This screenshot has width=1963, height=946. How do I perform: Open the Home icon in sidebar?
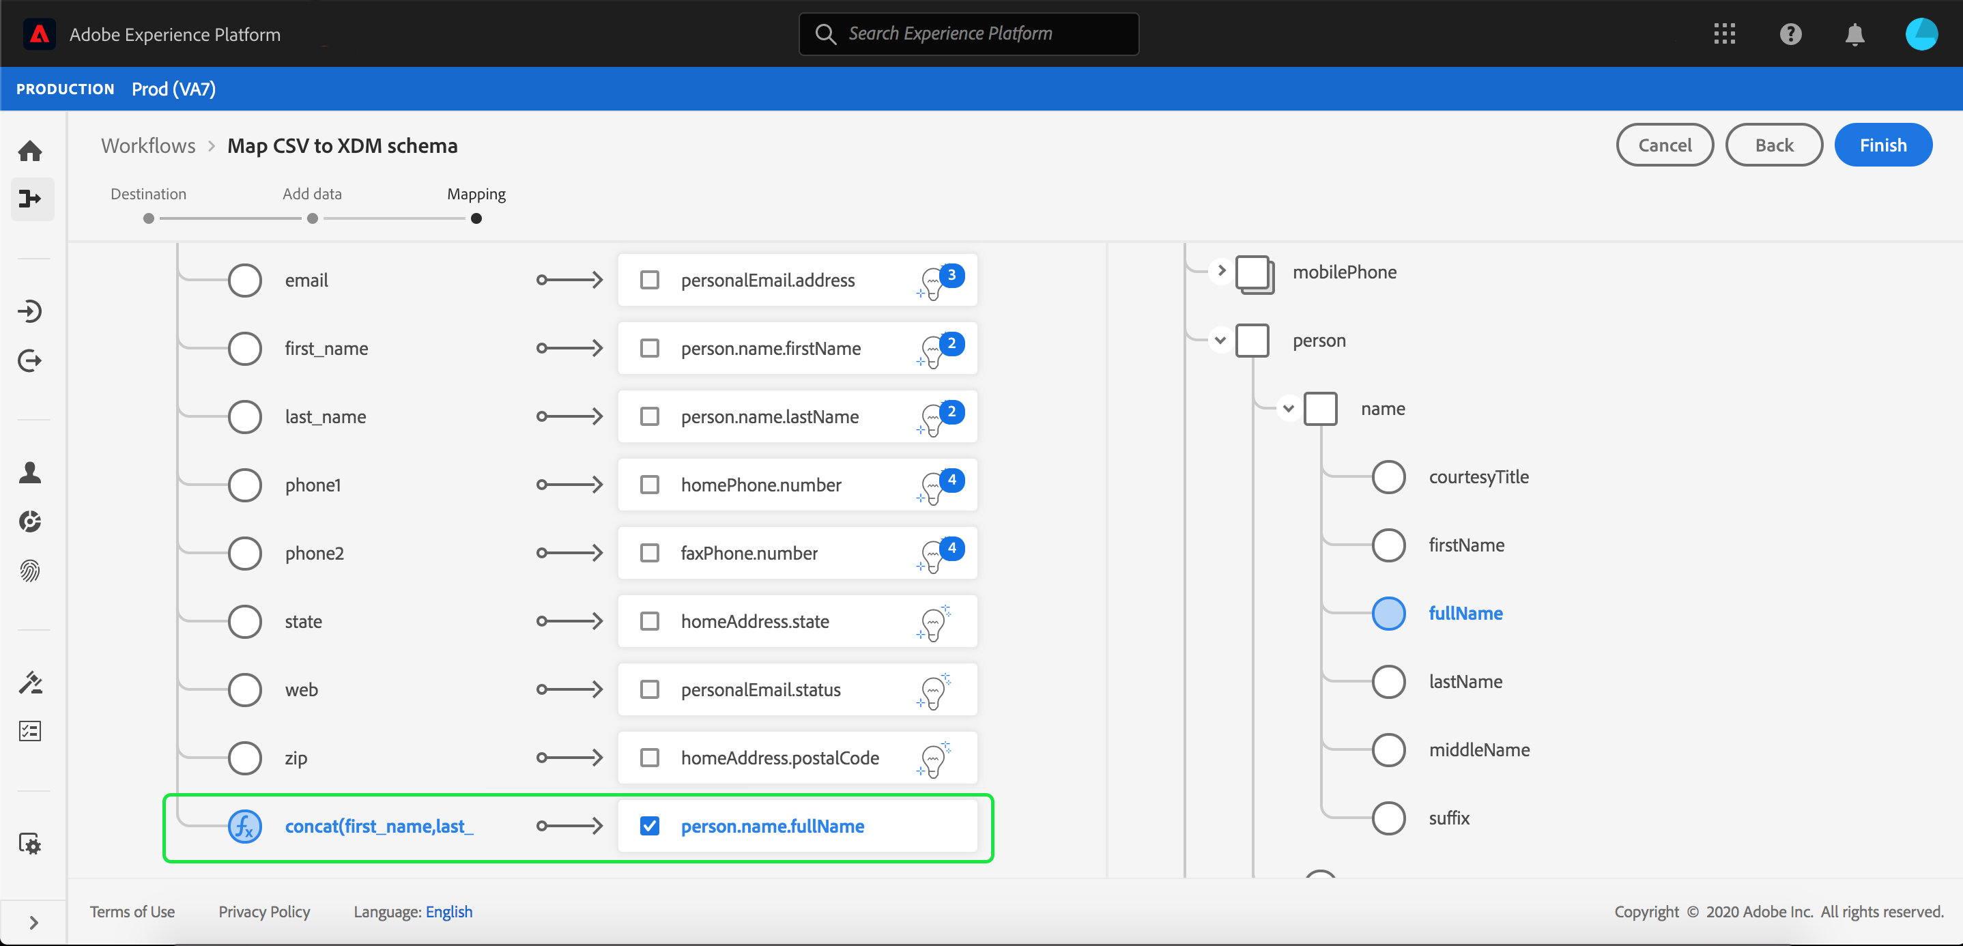click(31, 151)
